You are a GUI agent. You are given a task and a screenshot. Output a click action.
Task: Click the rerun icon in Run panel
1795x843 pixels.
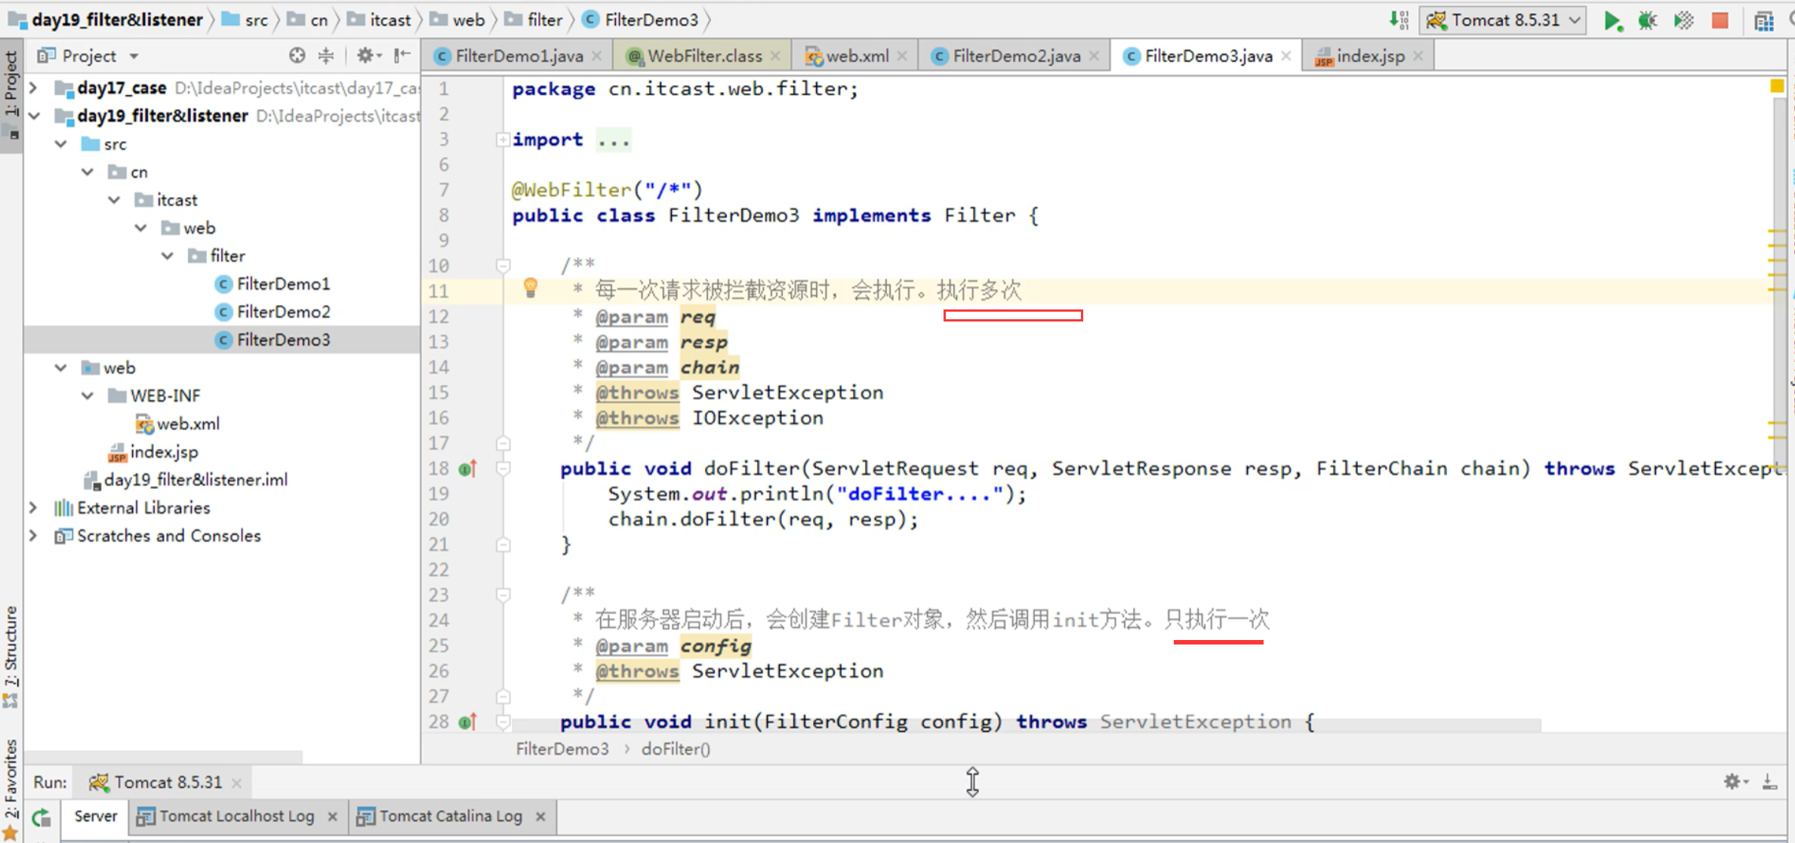tap(42, 817)
